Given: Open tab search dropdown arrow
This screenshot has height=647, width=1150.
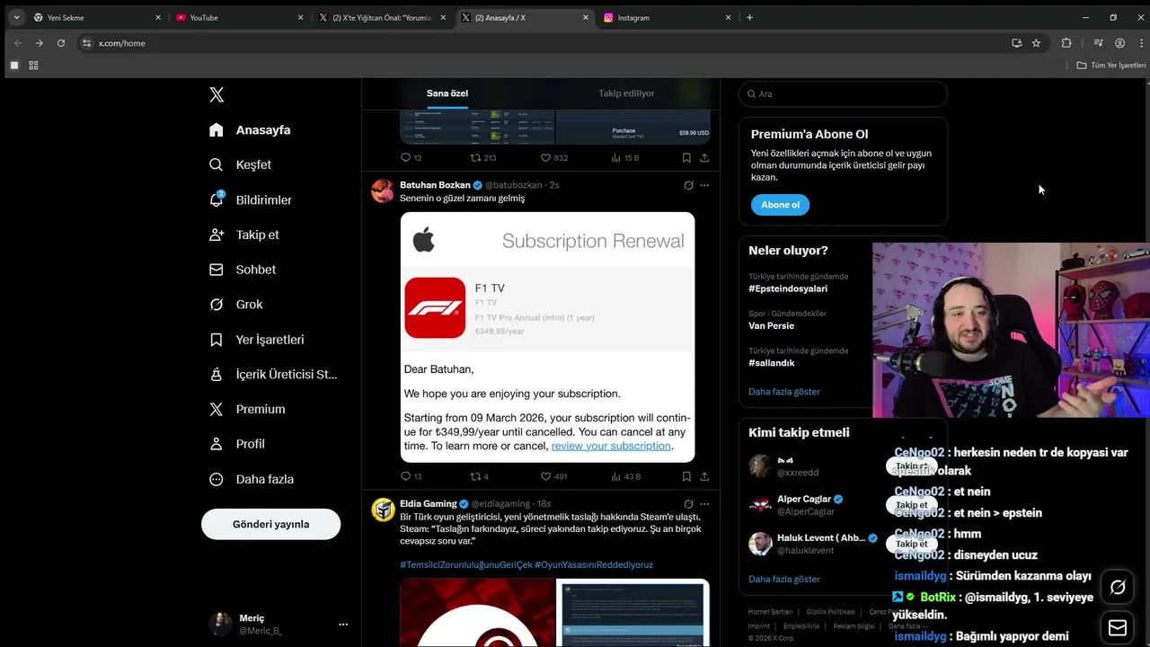Looking at the screenshot, I should point(16,17).
